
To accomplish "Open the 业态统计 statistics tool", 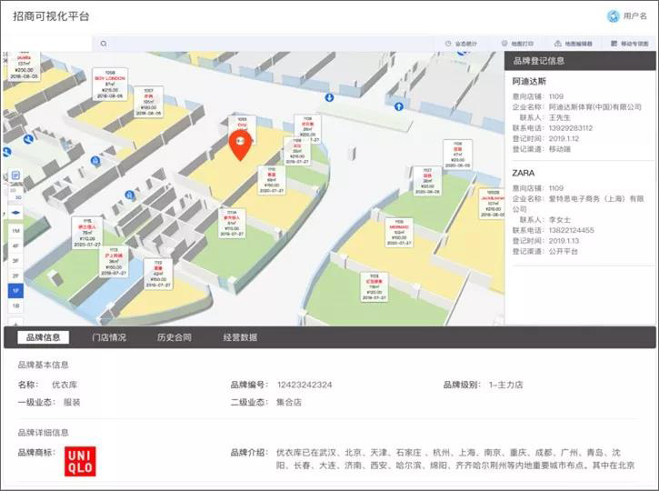I will 463,44.
